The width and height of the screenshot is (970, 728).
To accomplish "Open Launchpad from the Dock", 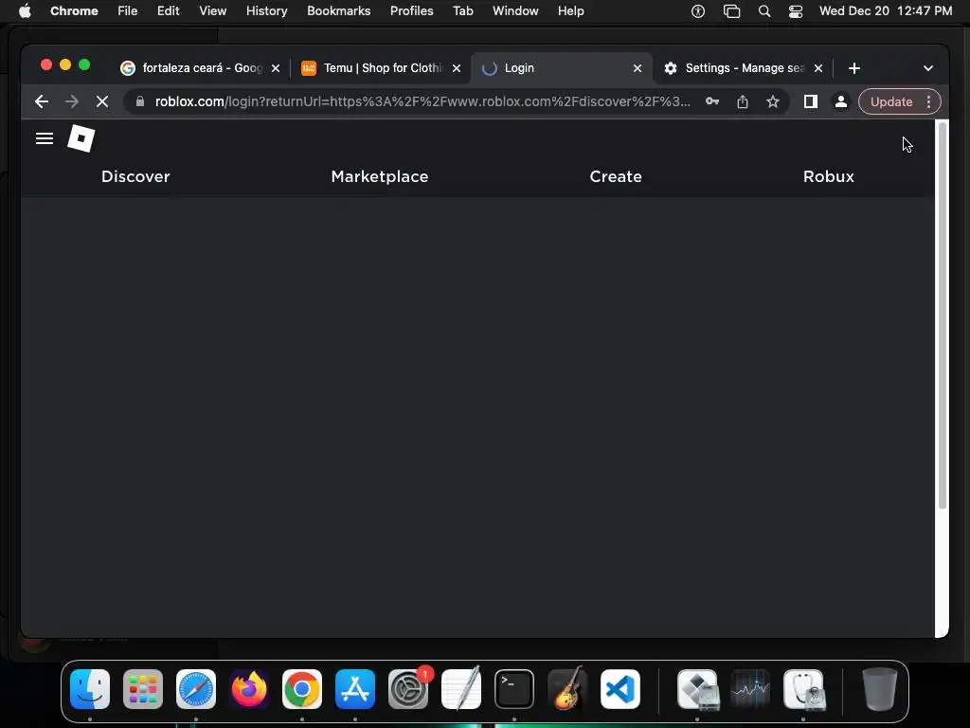I will click(x=143, y=689).
